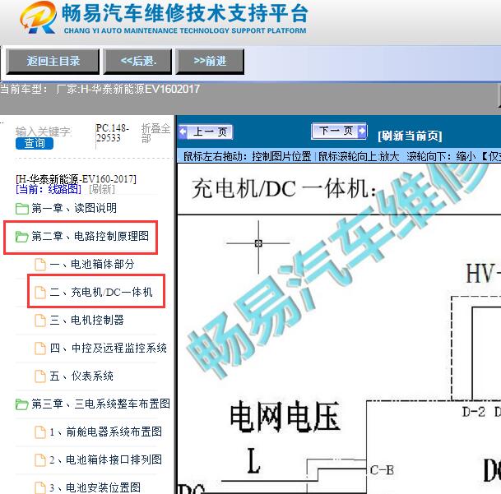Collapse all with 折叠全部 link

[155, 133]
